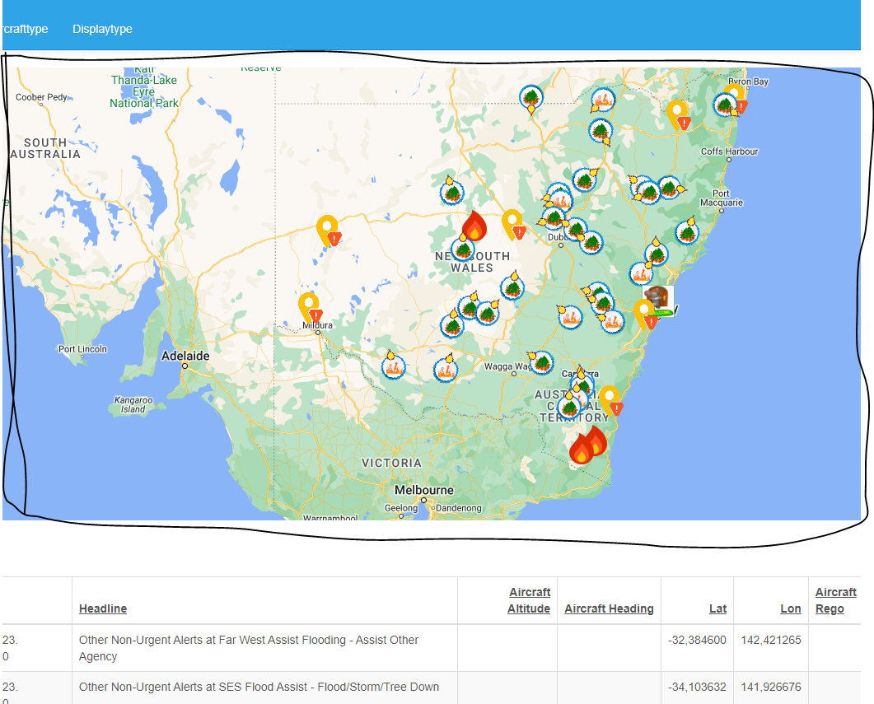
Task: Sort table by Aircraft Altitude
Action: click(529, 600)
